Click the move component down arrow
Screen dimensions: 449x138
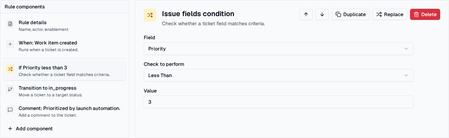point(322,14)
